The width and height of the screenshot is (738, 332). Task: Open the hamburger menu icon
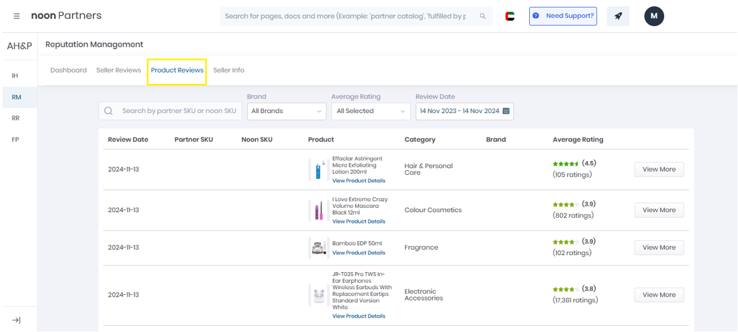(16, 16)
